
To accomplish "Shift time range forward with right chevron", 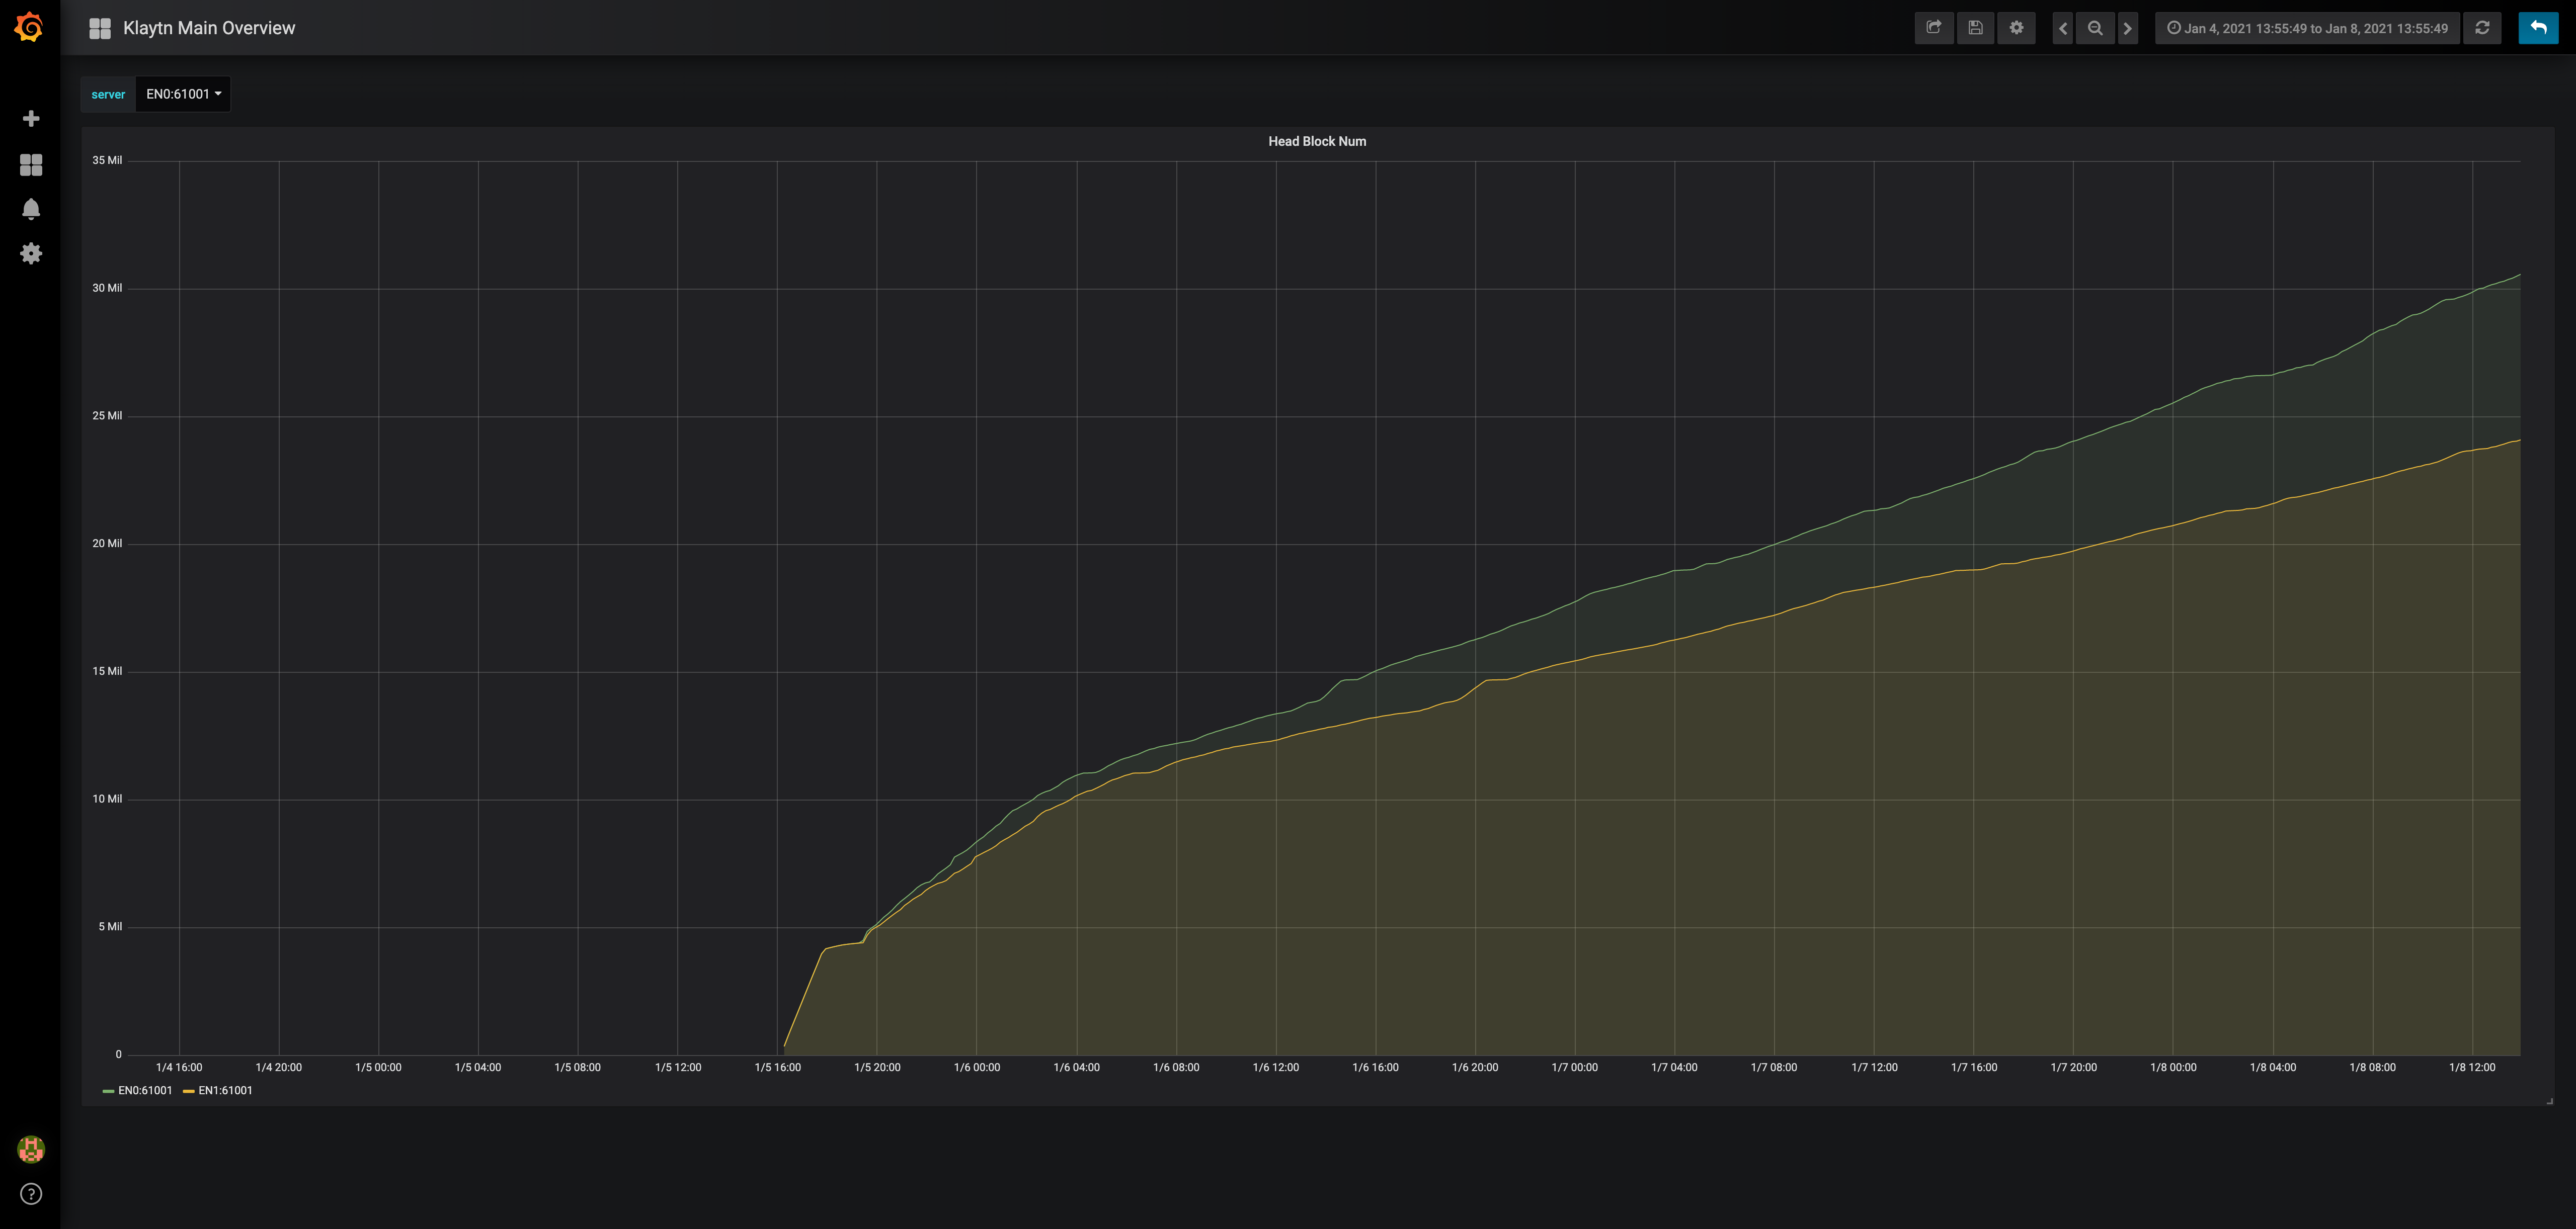I will [x=2127, y=28].
